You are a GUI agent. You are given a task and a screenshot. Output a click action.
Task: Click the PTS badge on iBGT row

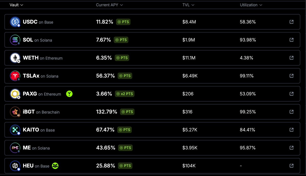point(127,112)
